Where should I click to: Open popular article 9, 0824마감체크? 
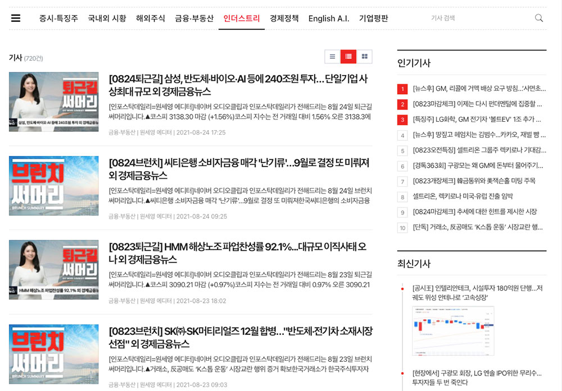475,212
